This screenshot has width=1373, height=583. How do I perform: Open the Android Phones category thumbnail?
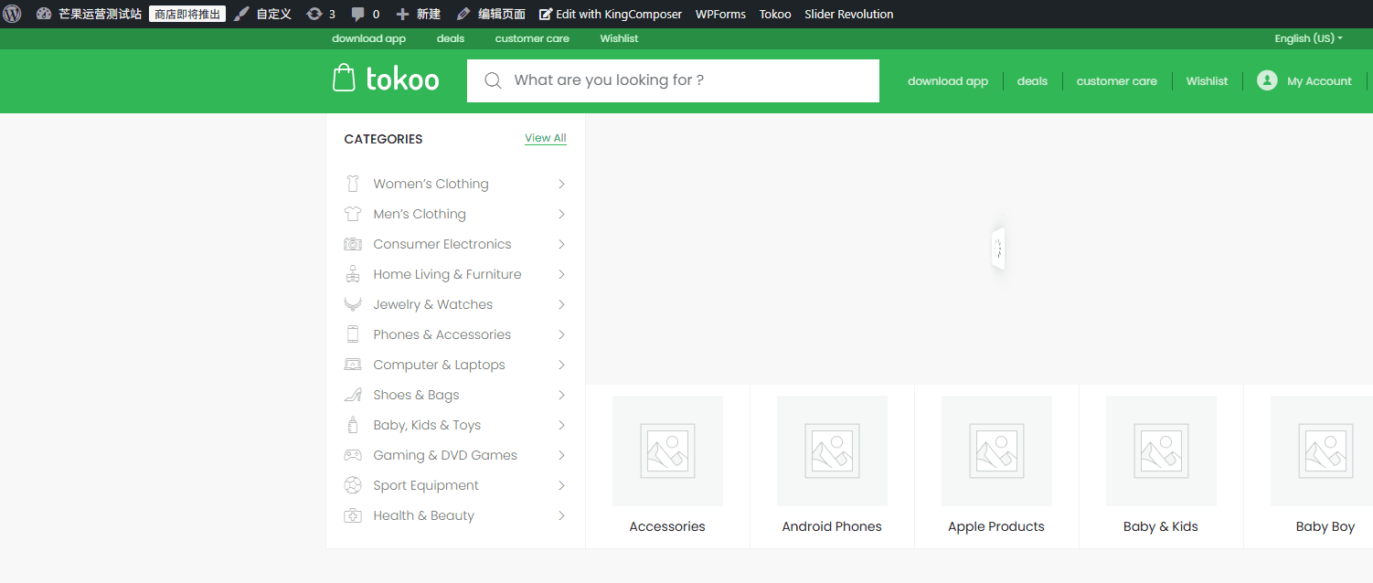tap(832, 450)
